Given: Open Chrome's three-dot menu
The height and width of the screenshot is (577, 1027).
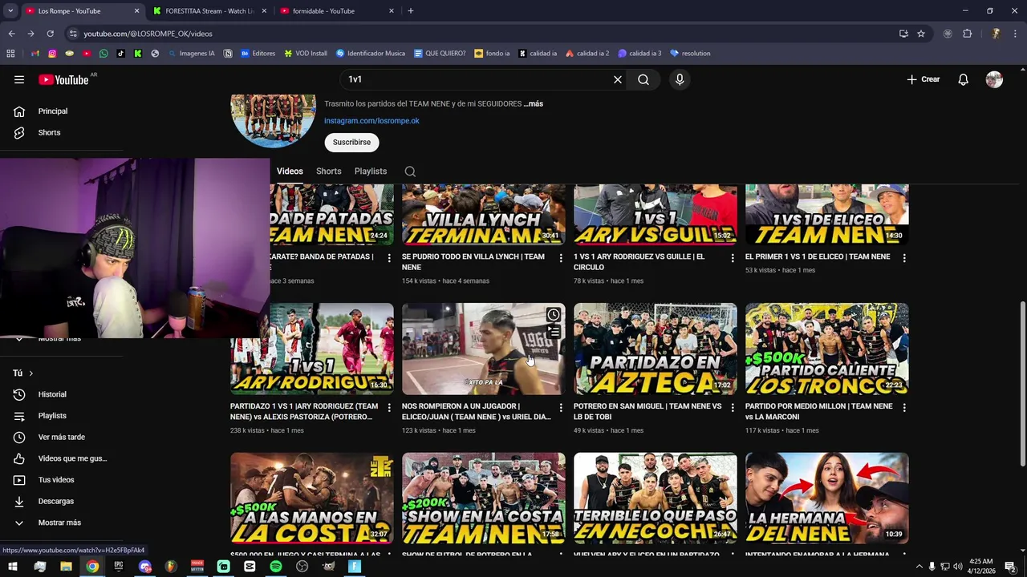Looking at the screenshot, I should (1016, 34).
